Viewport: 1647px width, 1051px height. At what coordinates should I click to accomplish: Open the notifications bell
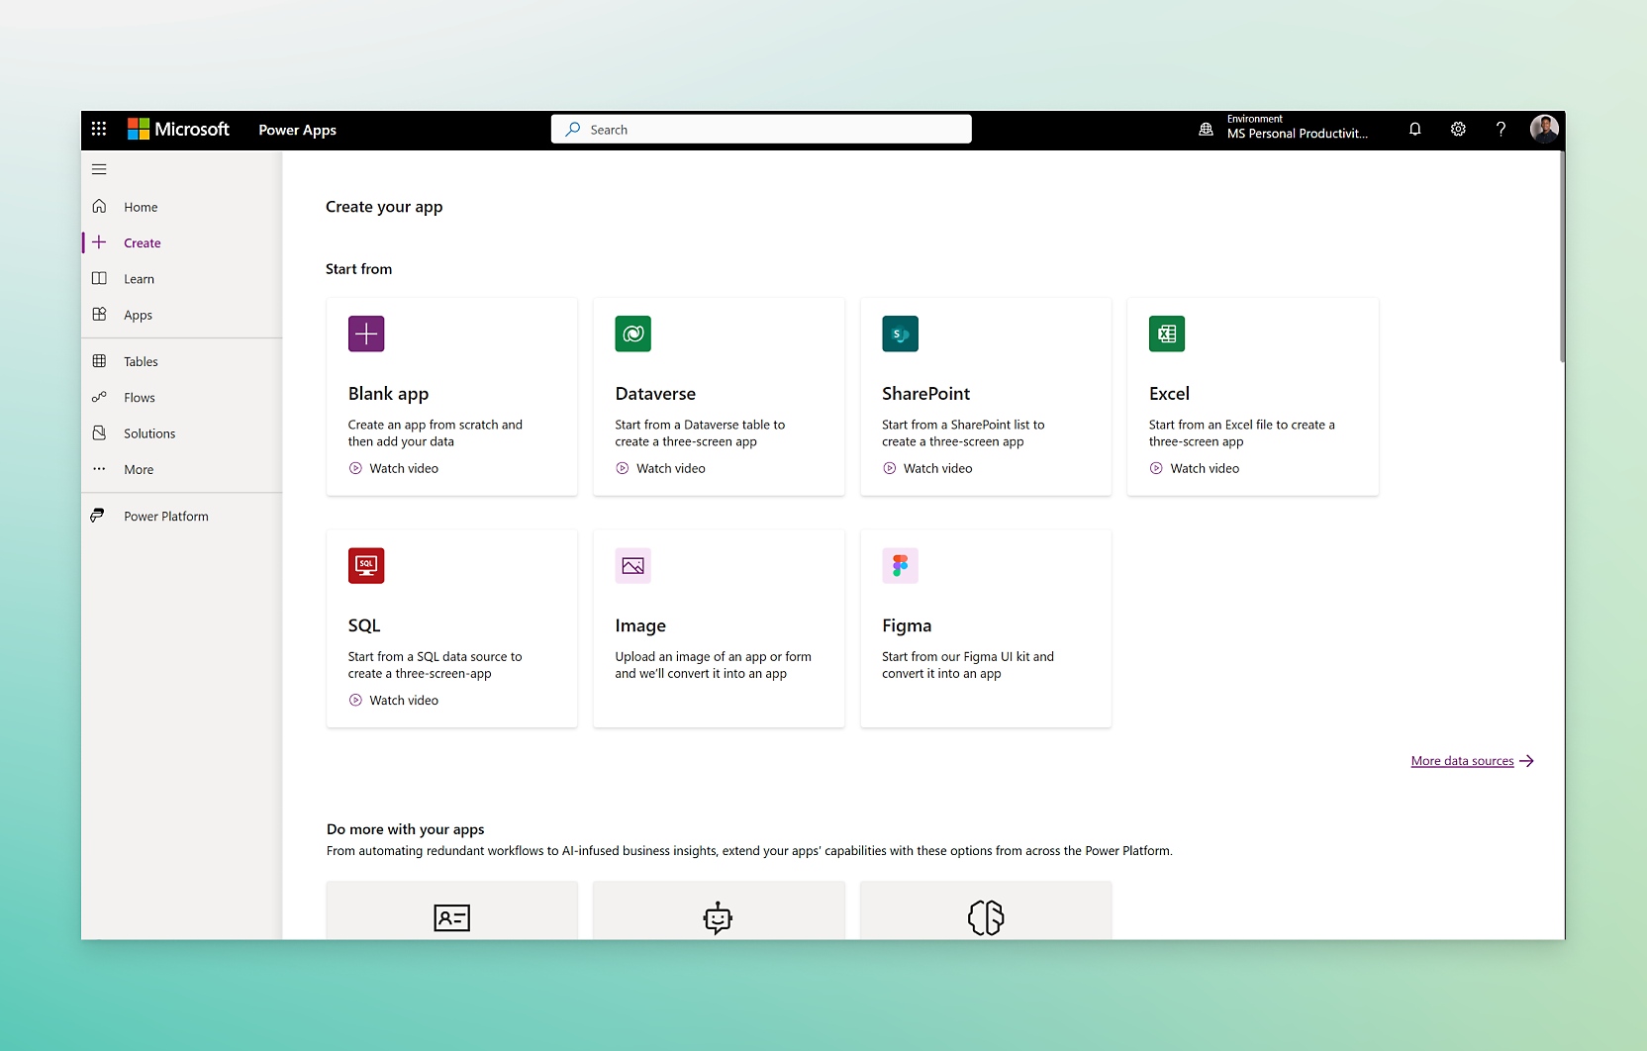point(1414,129)
